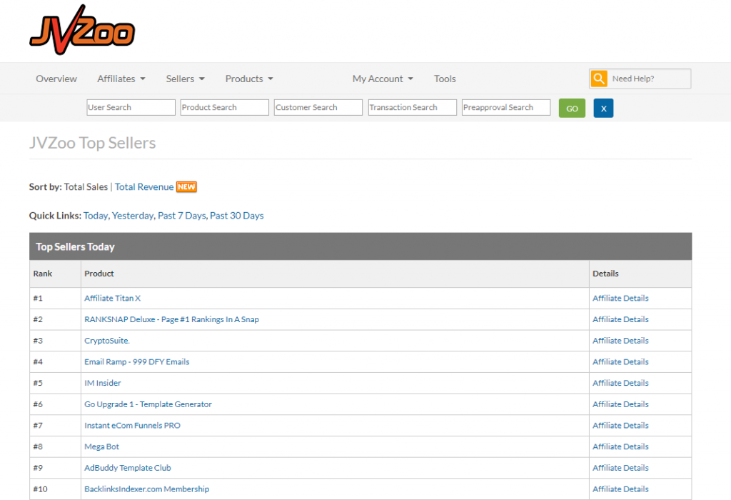This screenshot has height=500, width=731.
Task: Expand the Sellers dropdown menu
Action: point(185,79)
